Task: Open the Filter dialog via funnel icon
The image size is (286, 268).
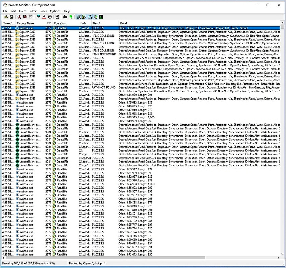Action: pos(38,17)
